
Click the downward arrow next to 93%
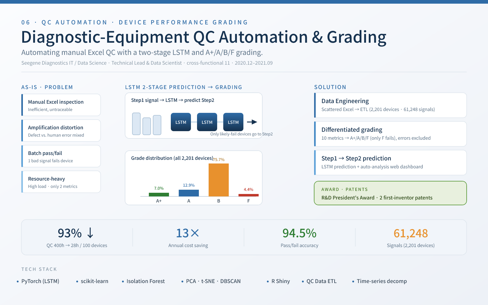pos(90,233)
